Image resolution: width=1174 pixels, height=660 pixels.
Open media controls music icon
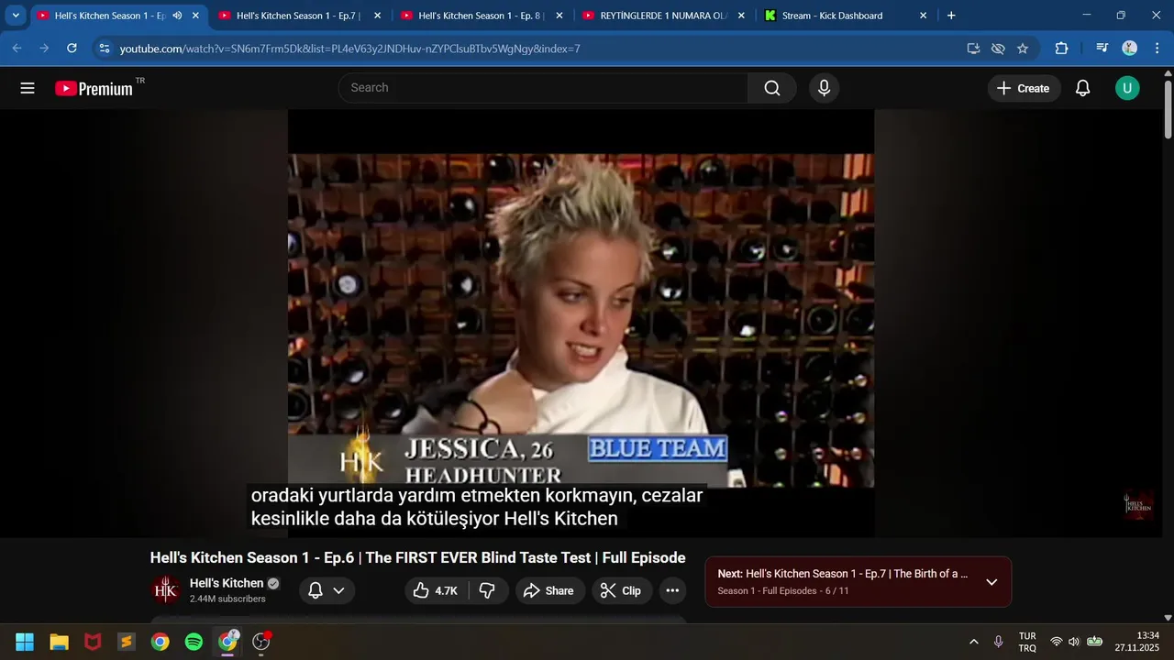[1102, 49]
